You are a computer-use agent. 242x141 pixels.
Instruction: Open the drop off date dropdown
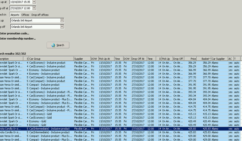(x=34, y=8)
